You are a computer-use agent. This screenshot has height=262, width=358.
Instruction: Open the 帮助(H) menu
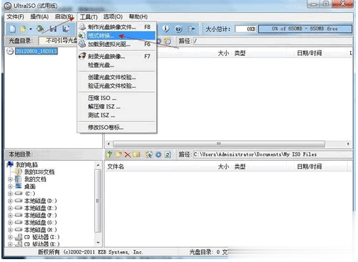(138, 17)
